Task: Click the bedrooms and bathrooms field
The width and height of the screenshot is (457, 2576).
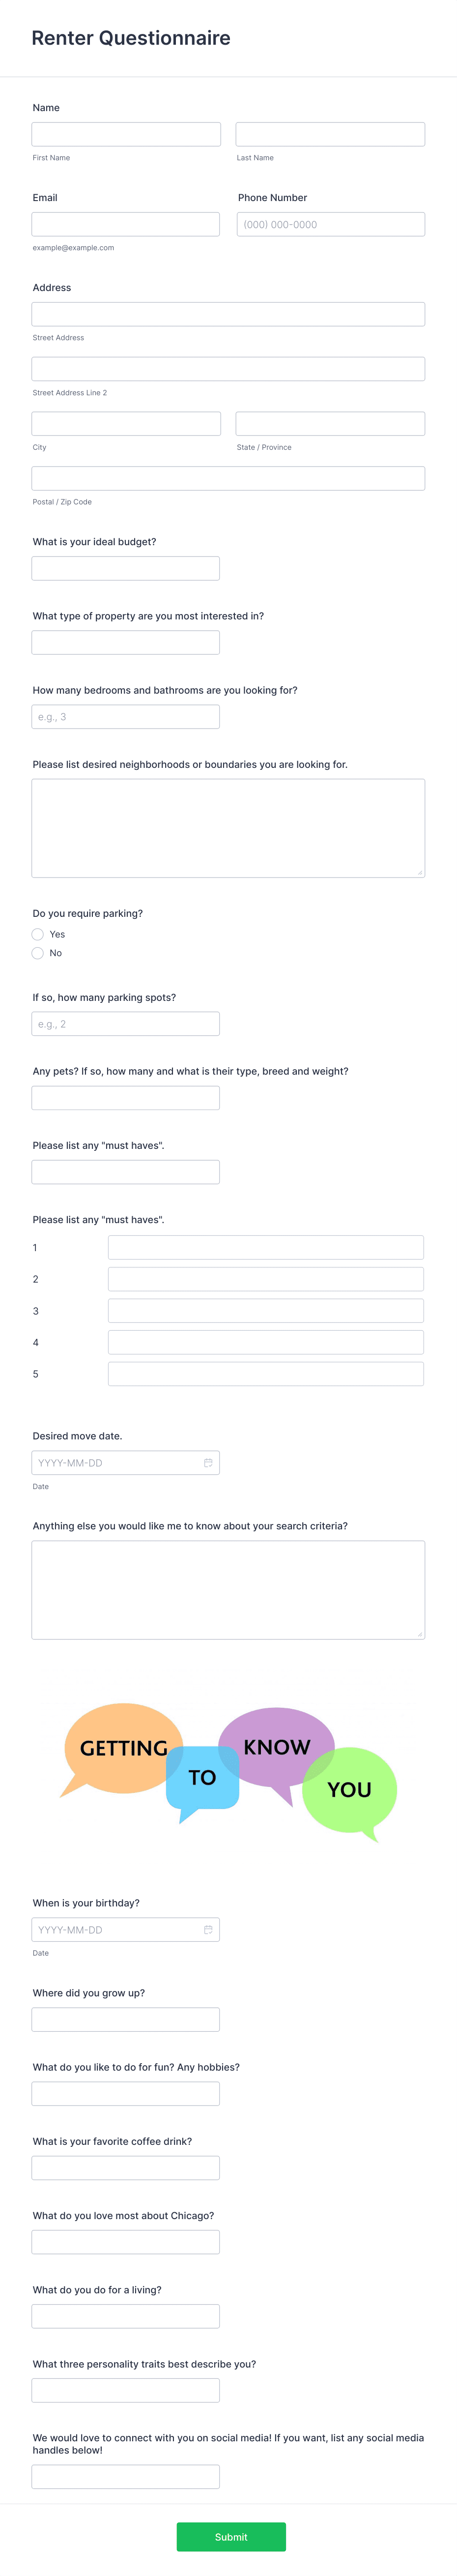Action: click(125, 716)
